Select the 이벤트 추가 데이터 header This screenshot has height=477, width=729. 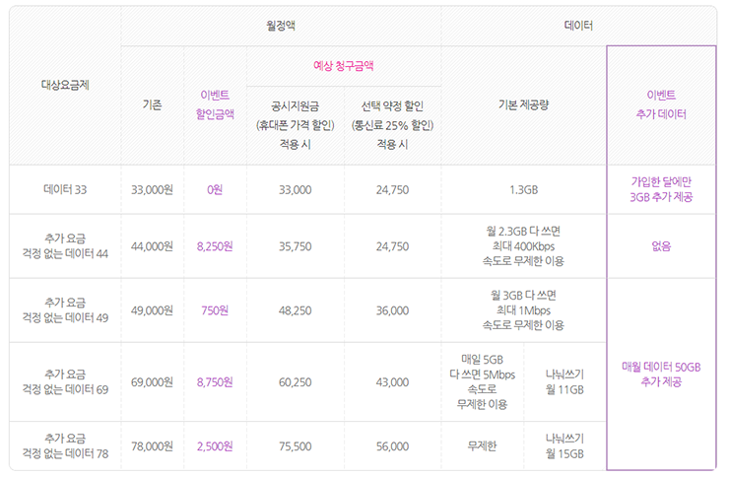pos(661,104)
